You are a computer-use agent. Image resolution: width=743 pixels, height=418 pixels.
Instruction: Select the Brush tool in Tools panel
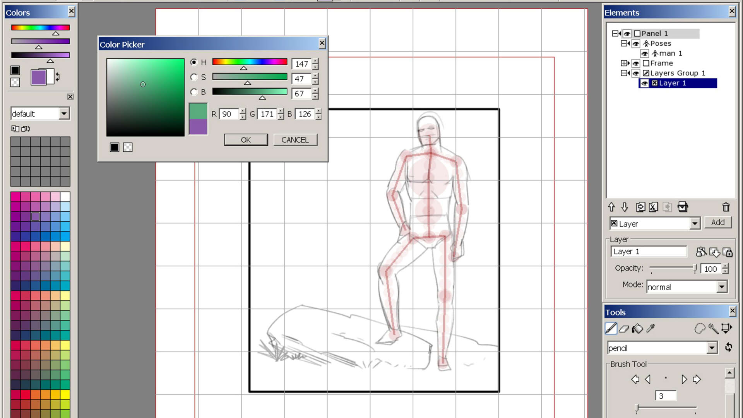(x=611, y=329)
